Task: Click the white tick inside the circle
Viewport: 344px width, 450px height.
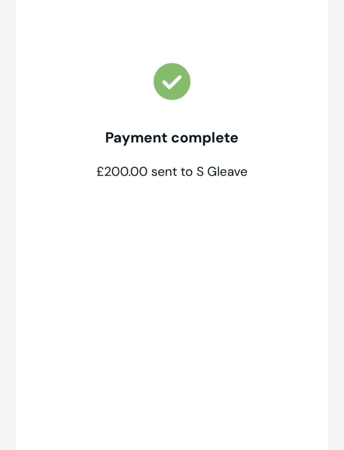Action: point(172,82)
